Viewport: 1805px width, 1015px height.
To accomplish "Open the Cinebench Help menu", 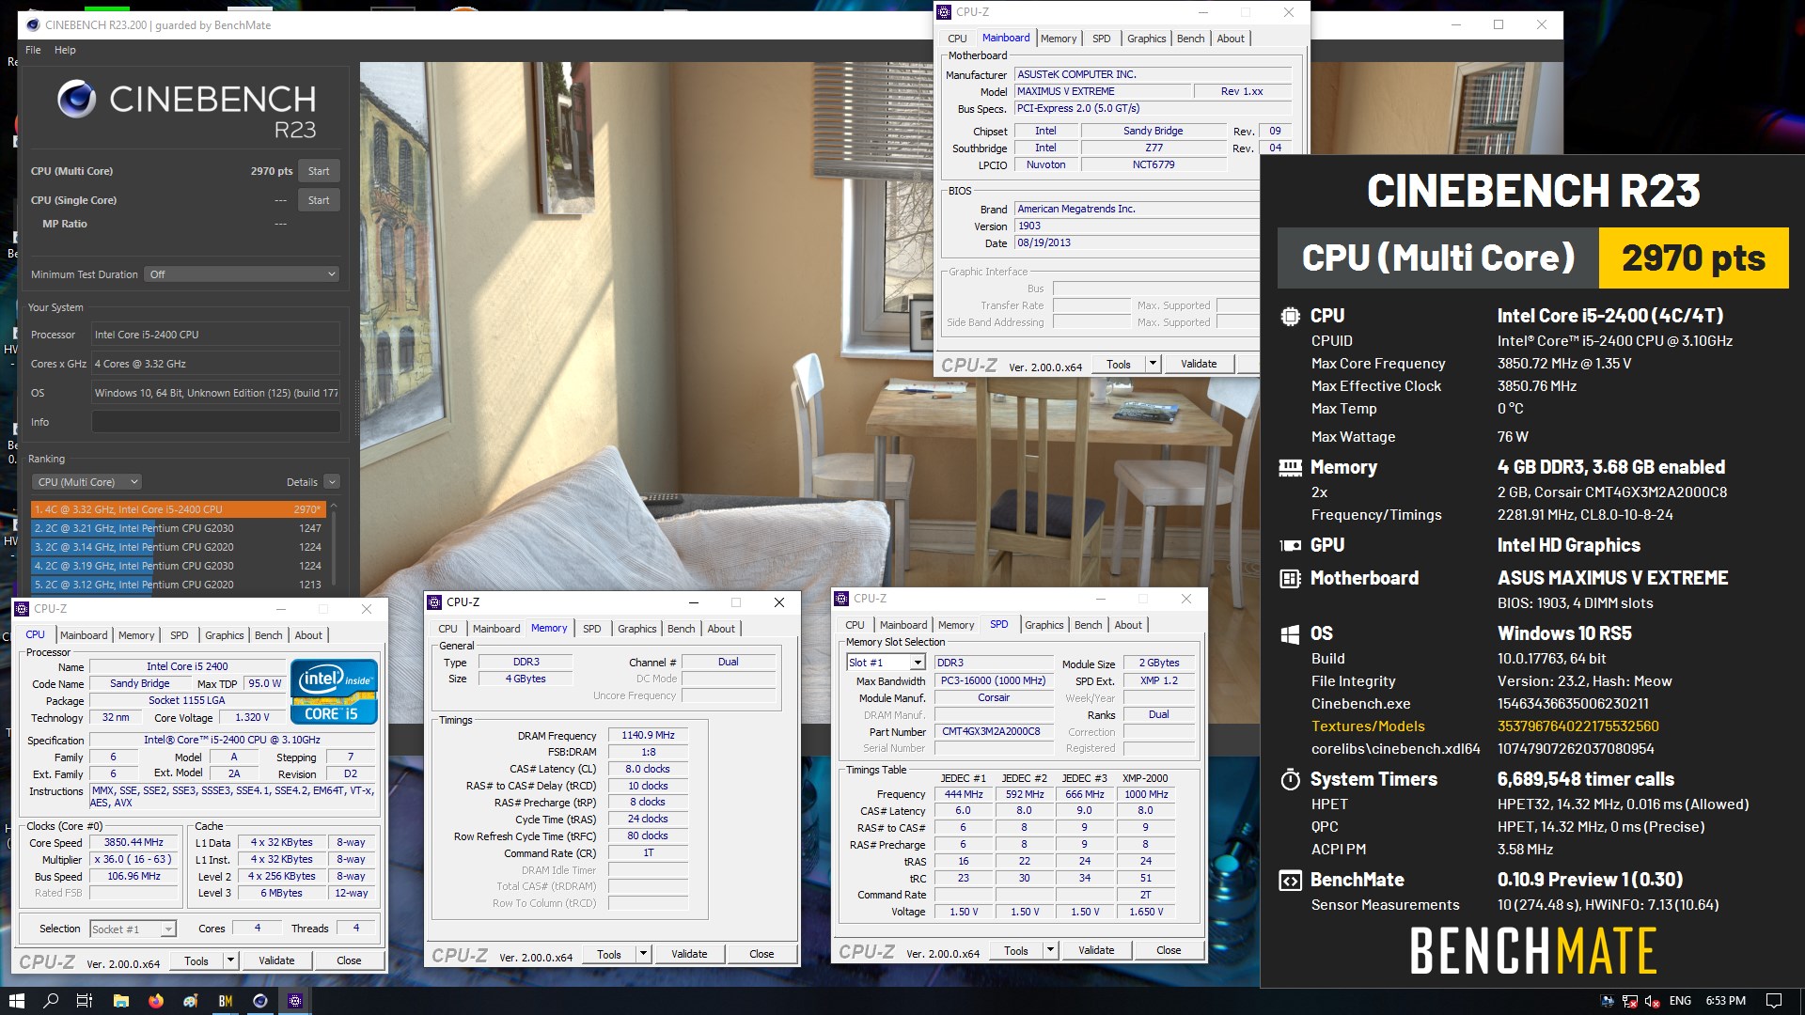I will click(x=65, y=50).
